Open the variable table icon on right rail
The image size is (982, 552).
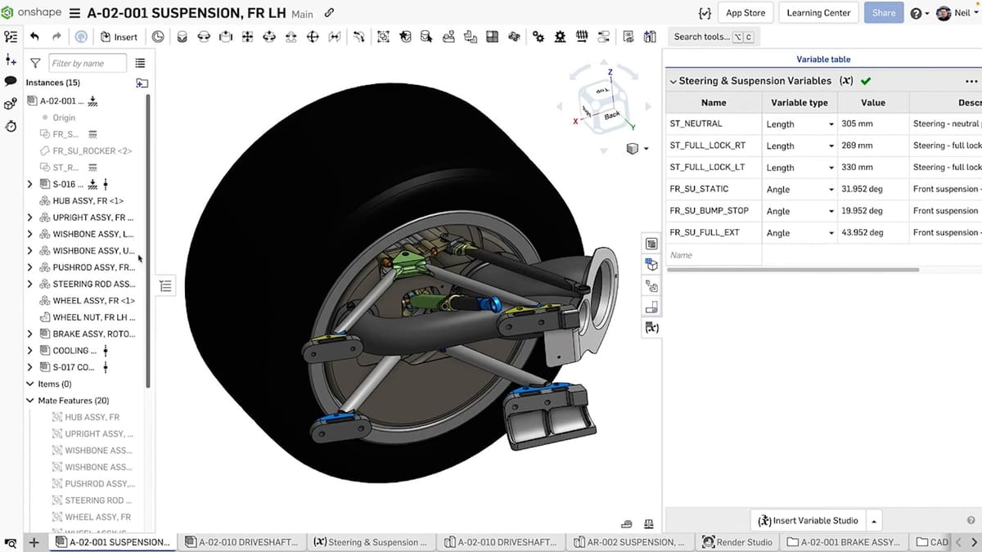coord(651,327)
